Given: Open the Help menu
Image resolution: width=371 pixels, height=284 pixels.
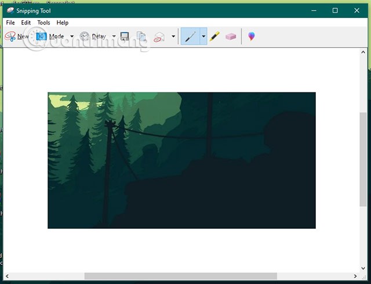Looking at the screenshot, I should [63, 23].
